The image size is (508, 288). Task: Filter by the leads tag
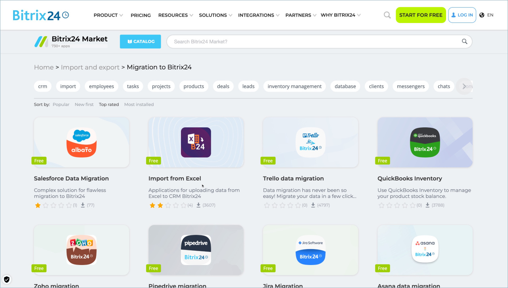[248, 86]
